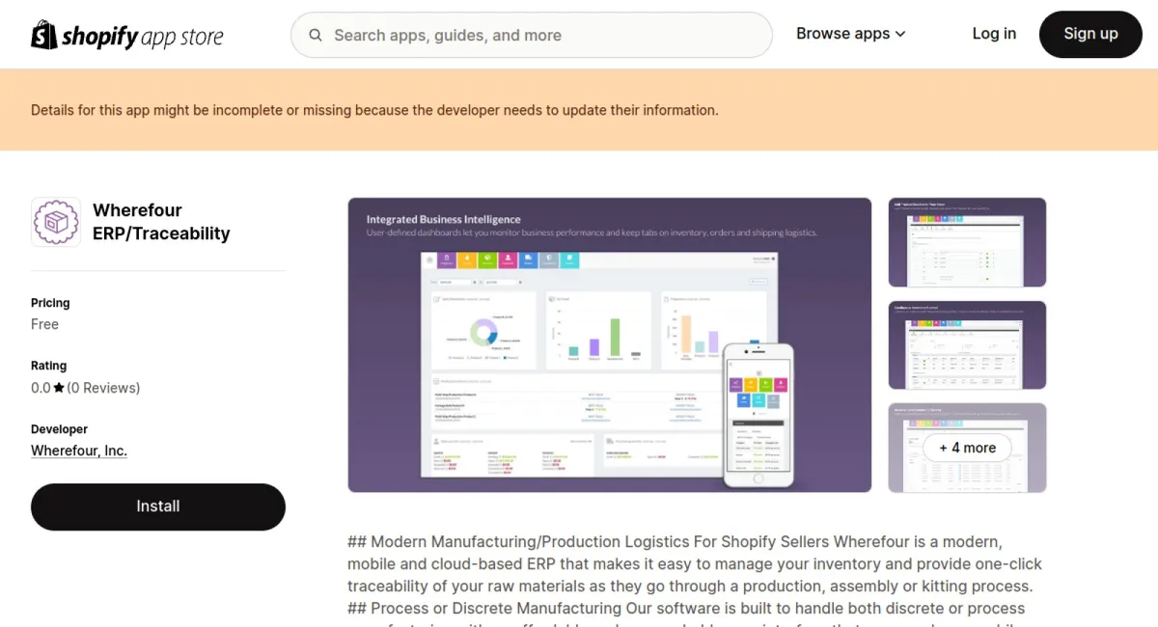
Task: Open the Integrated Business Intelligence main screenshot
Action: point(609,344)
